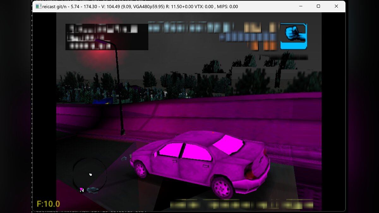Minimize the reicast emulator window
This screenshot has height=213, width=379.
300,6
